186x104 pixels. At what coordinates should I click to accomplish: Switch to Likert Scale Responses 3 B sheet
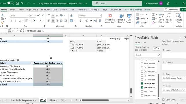pos(23,100)
